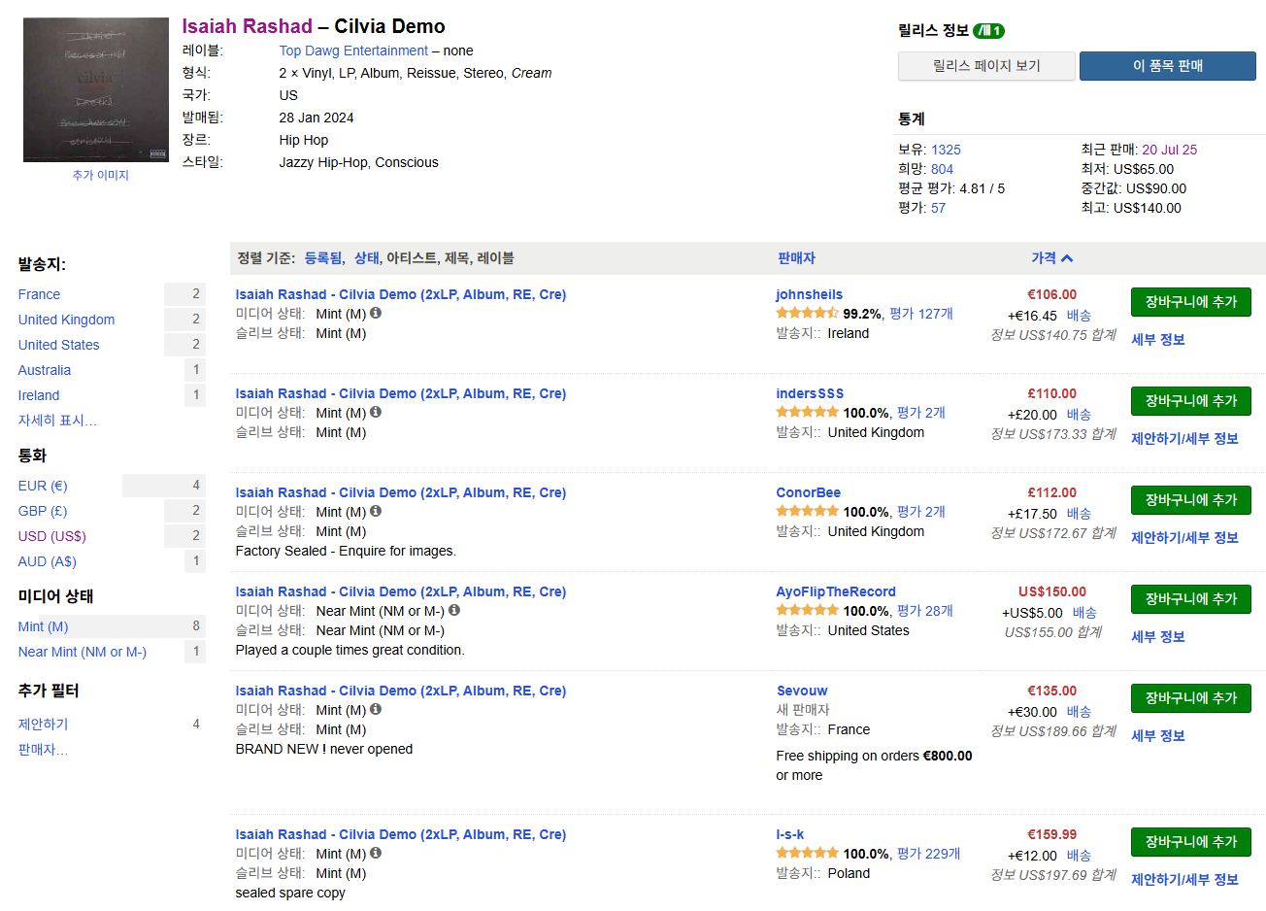Sort listings by listed date

pyautogui.click(x=323, y=258)
